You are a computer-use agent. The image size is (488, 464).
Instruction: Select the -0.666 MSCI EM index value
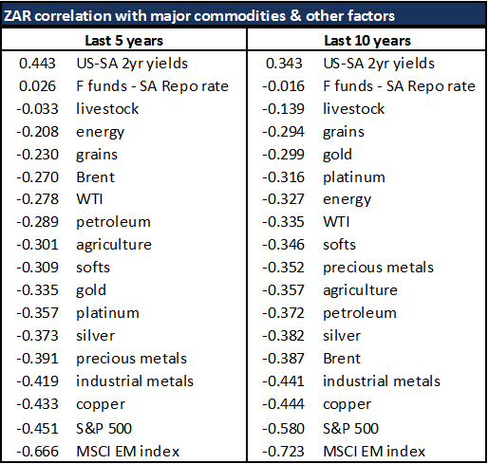[37, 451]
